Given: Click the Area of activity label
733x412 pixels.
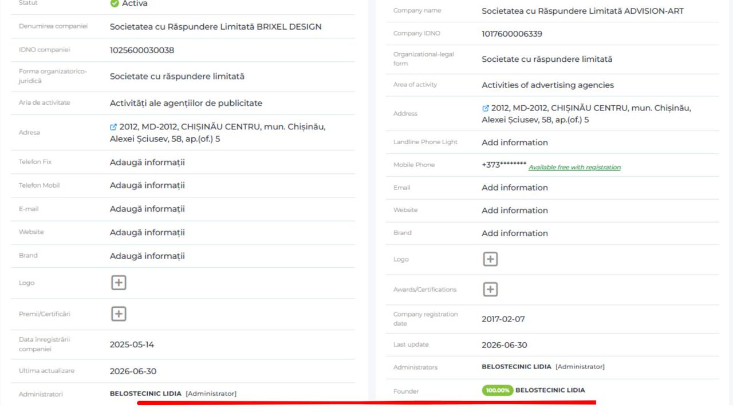Looking at the screenshot, I should point(415,85).
